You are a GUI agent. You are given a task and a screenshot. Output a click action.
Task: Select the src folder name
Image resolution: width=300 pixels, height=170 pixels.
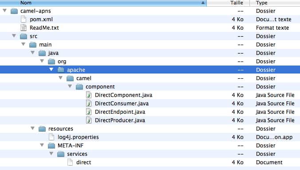coord(33,36)
